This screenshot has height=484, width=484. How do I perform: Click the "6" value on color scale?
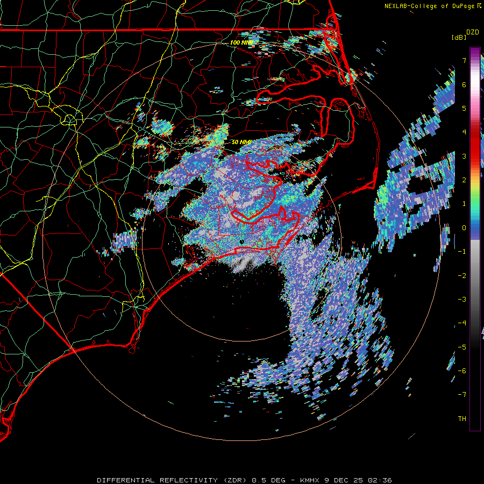coord(464,84)
